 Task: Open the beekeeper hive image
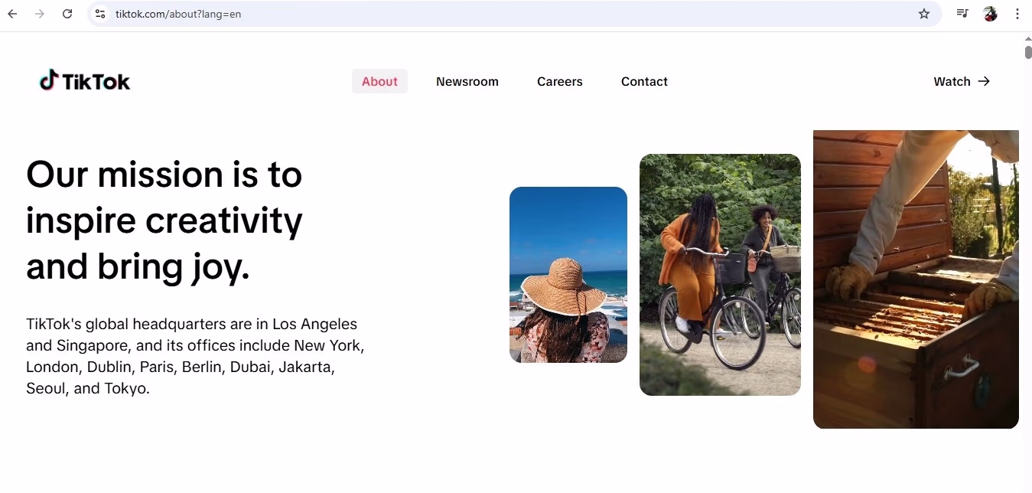pyautogui.click(x=916, y=279)
